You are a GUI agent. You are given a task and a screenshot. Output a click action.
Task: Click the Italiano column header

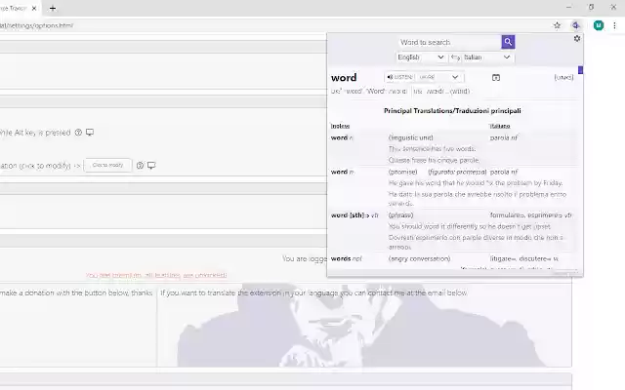[x=500, y=126]
